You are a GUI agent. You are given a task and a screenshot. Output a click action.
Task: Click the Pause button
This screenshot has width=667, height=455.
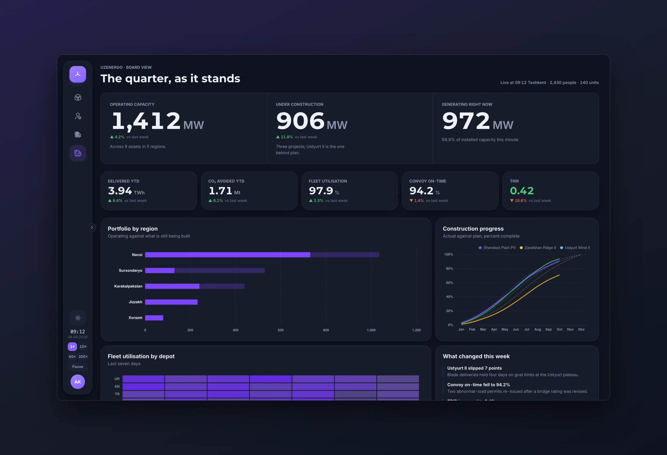click(x=78, y=366)
